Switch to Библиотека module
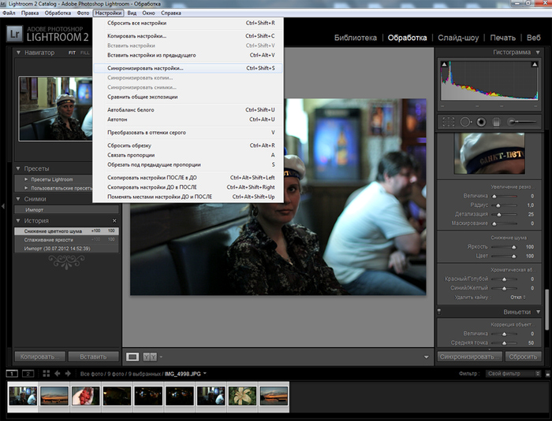The width and height of the screenshot is (552, 421). click(355, 38)
